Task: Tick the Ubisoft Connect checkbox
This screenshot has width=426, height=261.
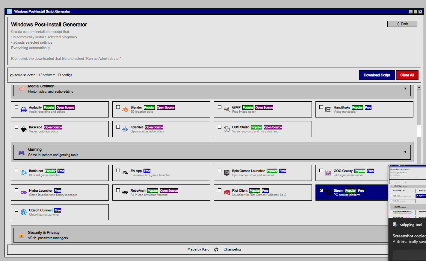Action: (16, 210)
